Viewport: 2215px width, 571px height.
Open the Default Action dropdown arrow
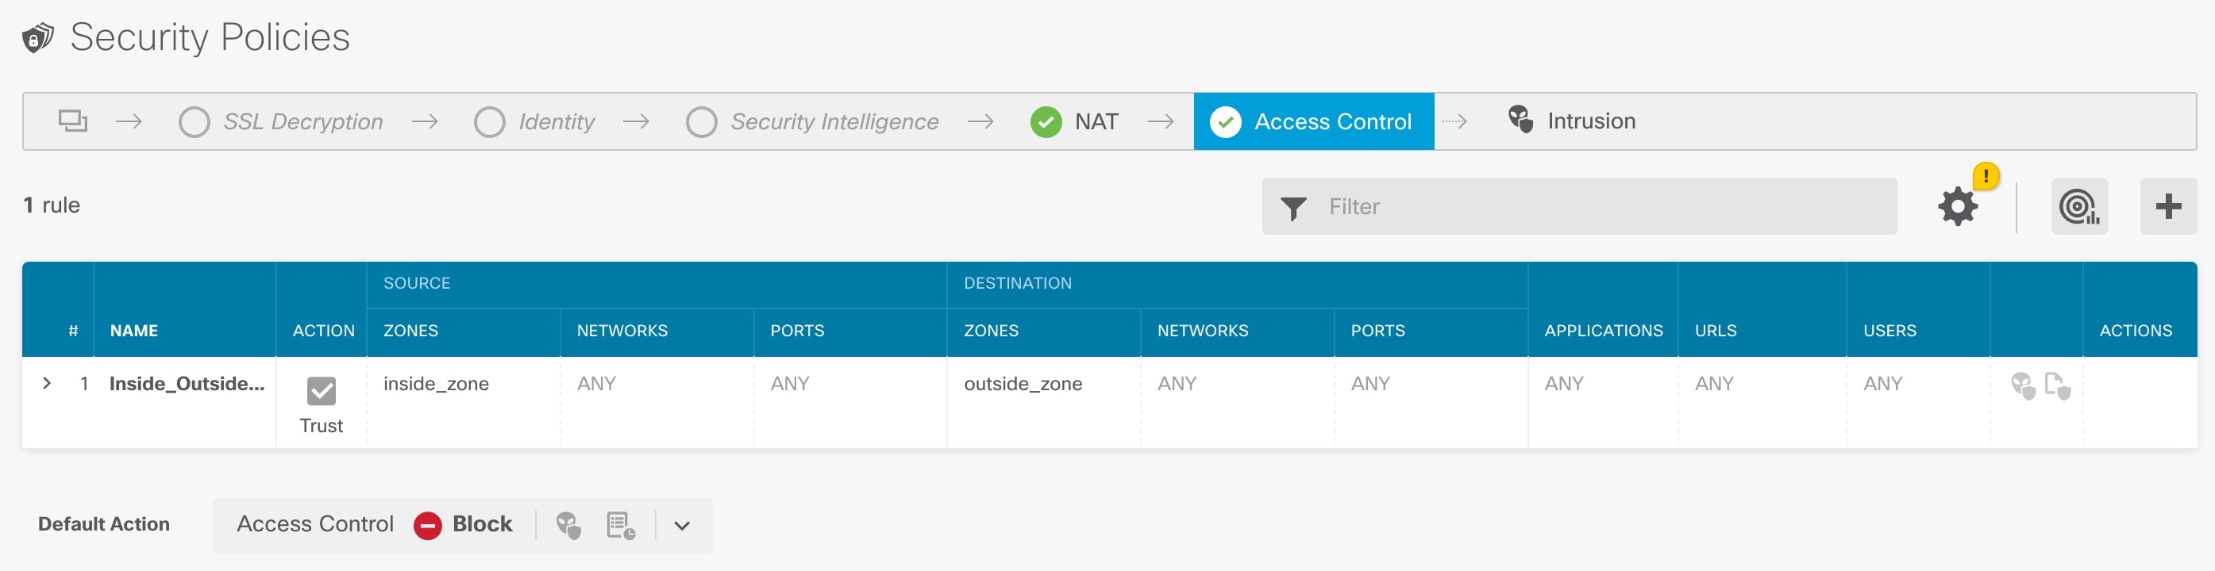[x=682, y=526]
